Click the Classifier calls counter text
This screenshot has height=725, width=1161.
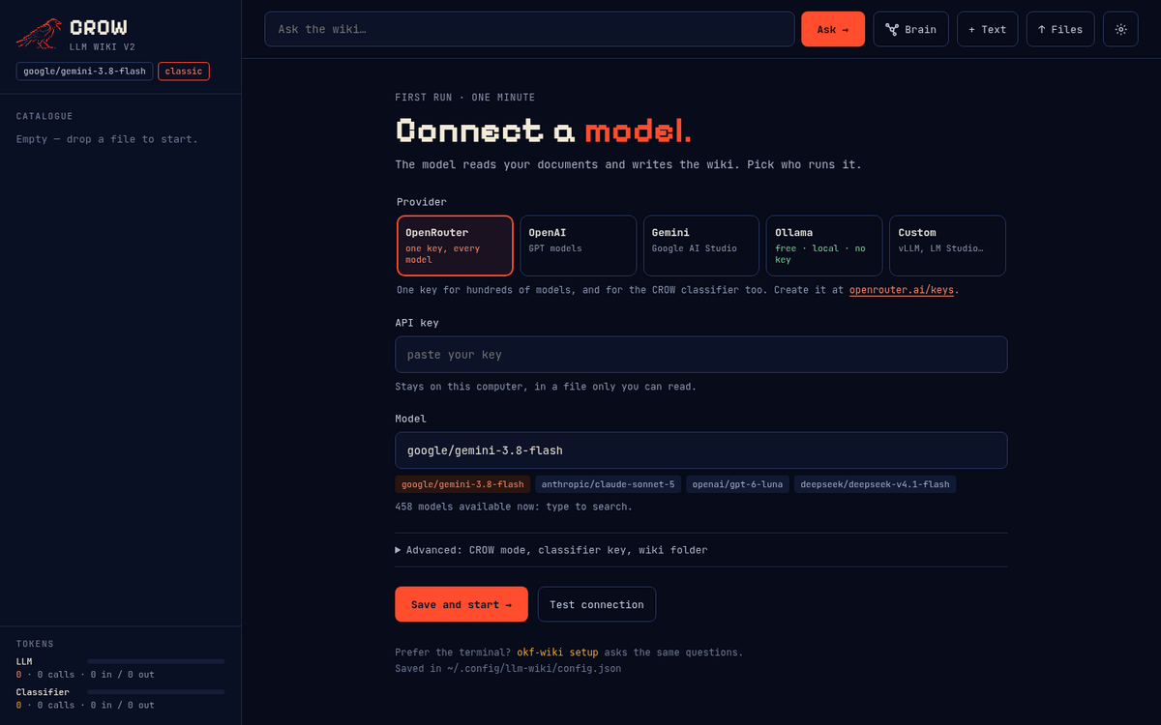[85, 706]
